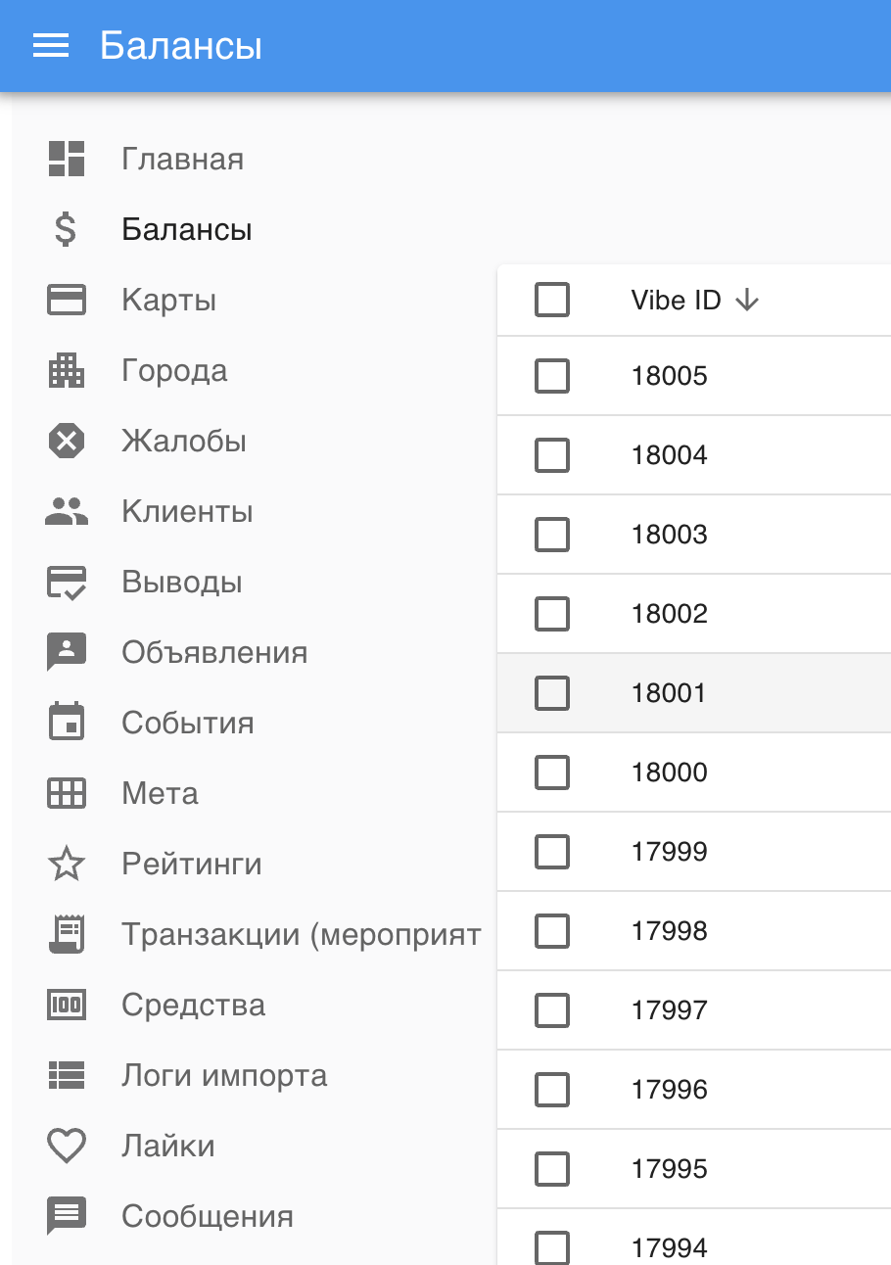The width and height of the screenshot is (891, 1265).
Task: Click the Клиенты people icon
Action: [x=67, y=511]
